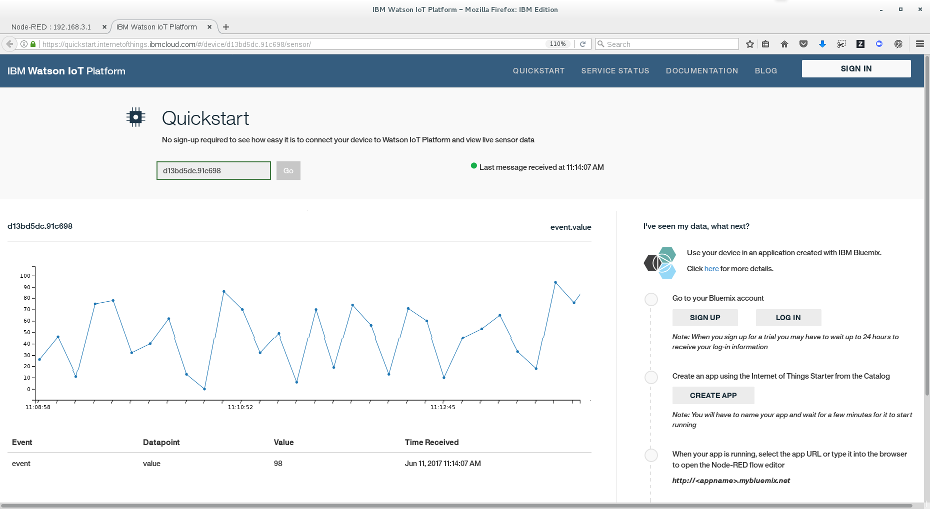The height and width of the screenshot is (509, 930).
Task: Open downloads arrow icon
Action: click(x=822, y=44)
